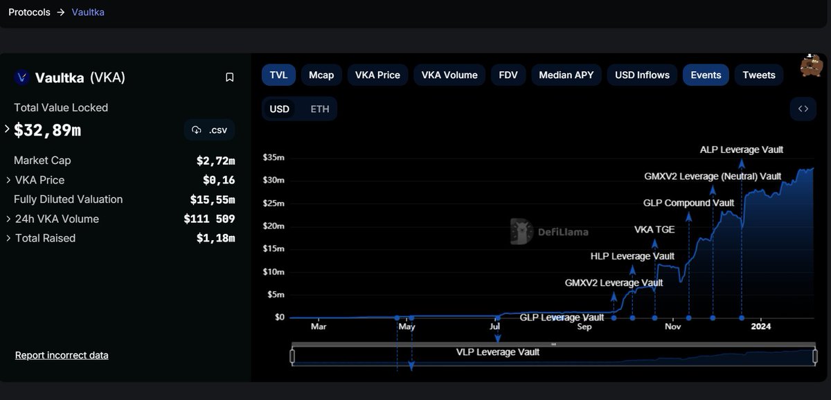831x400 pixels.
Task: Download TVL data as .csv
Action: (210, 130)
